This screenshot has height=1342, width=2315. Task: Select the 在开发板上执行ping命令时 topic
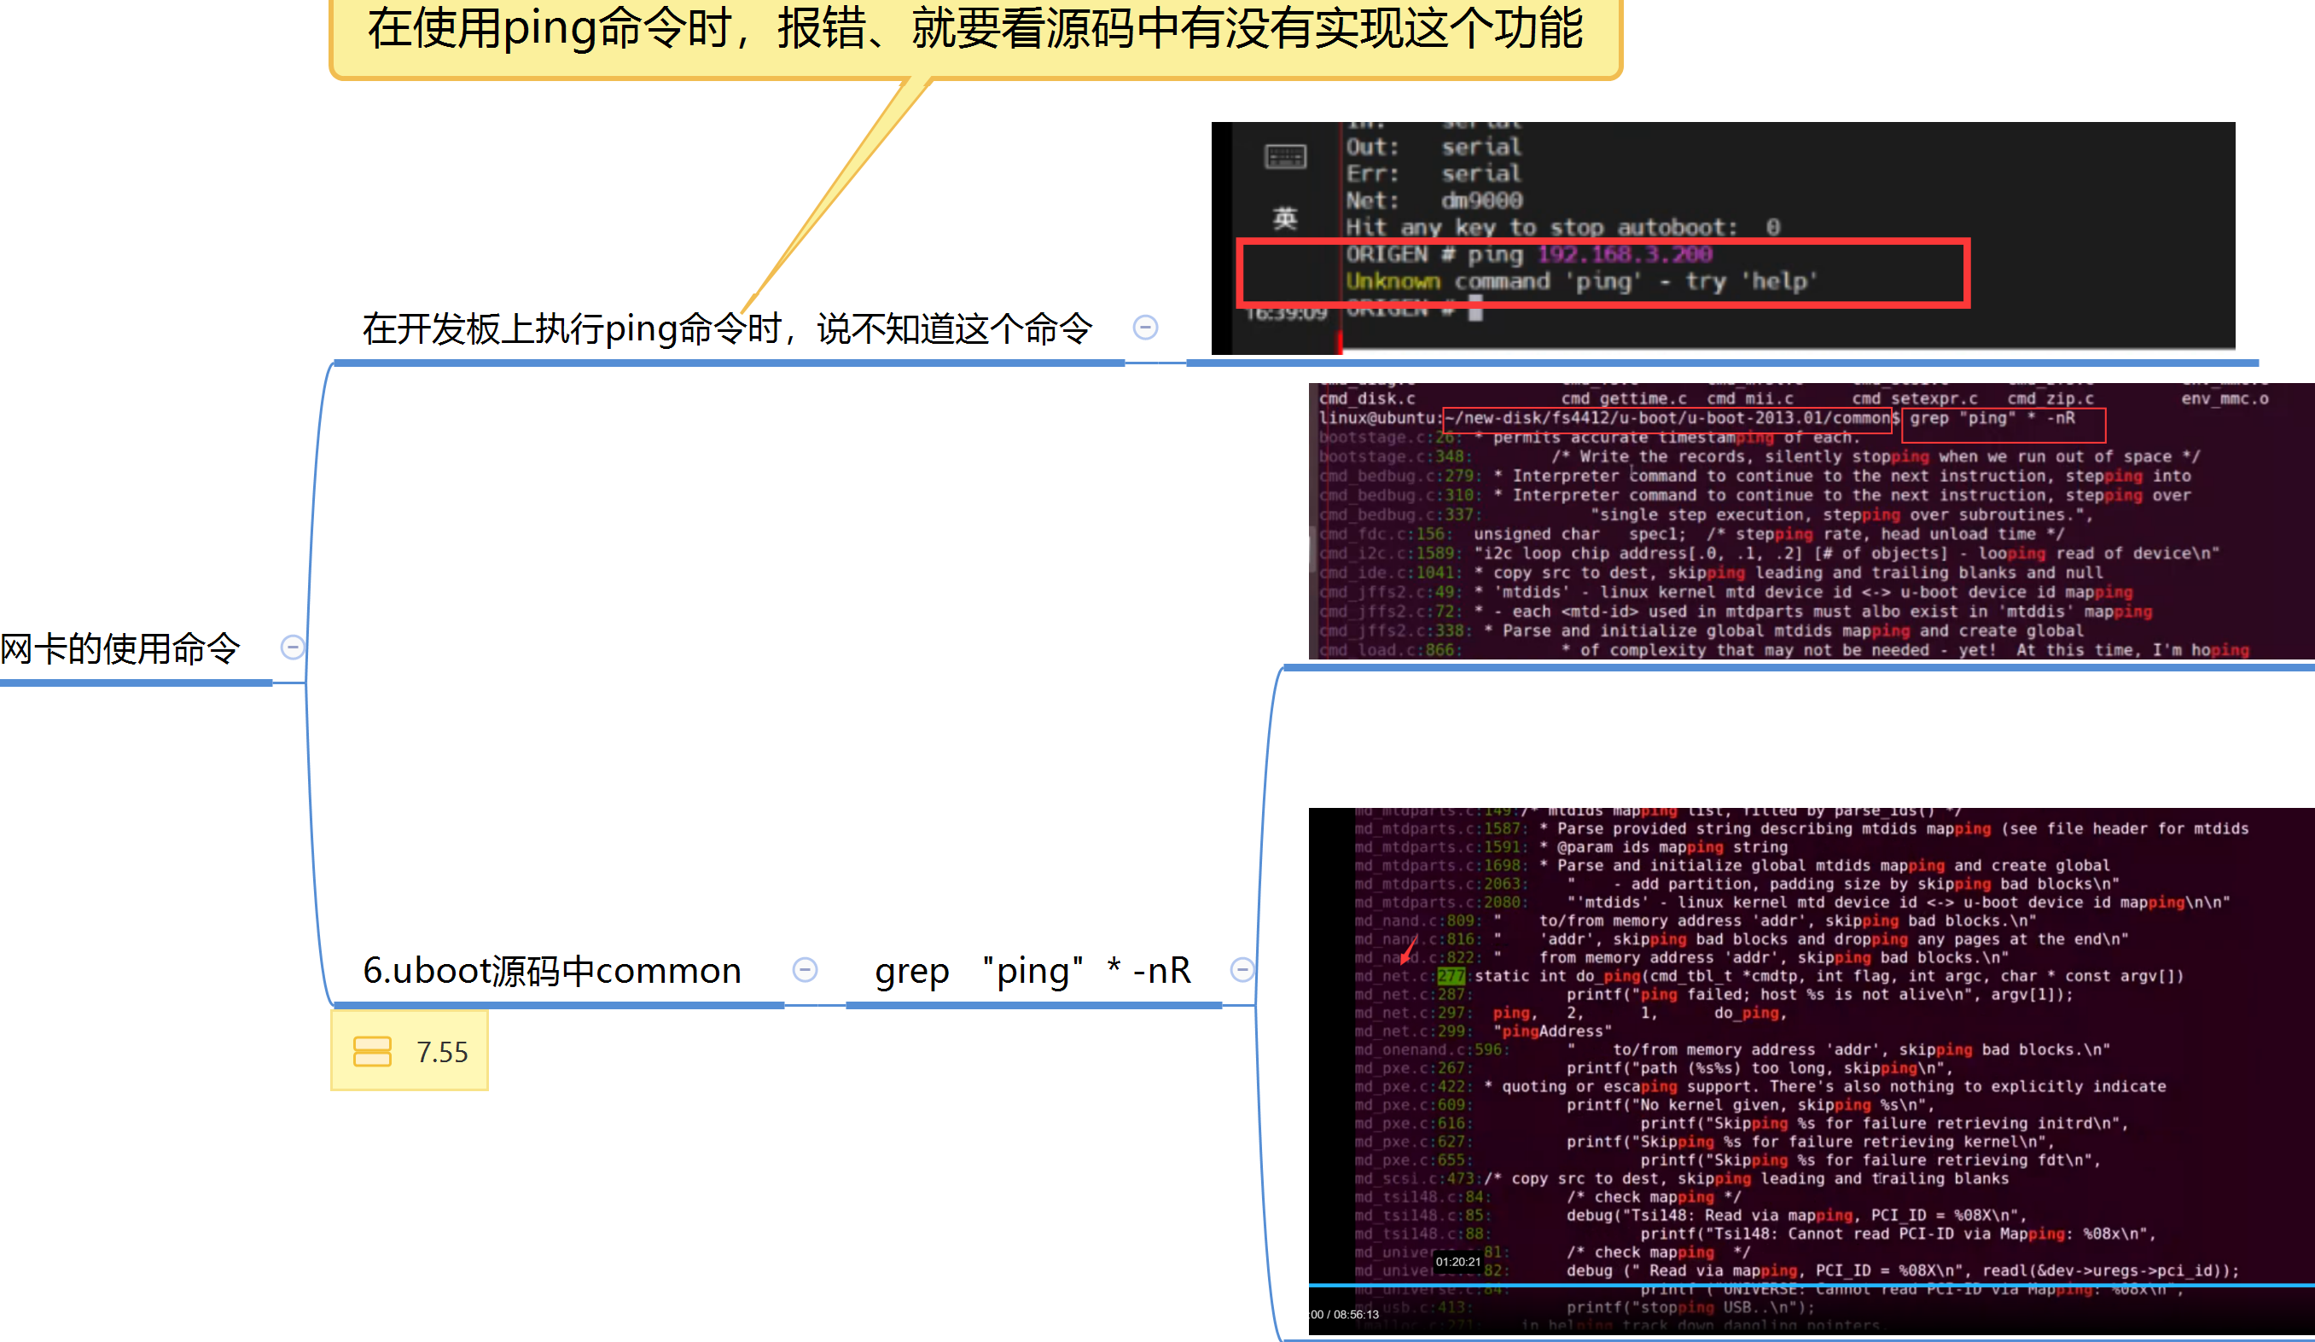[x=726, y=328]
